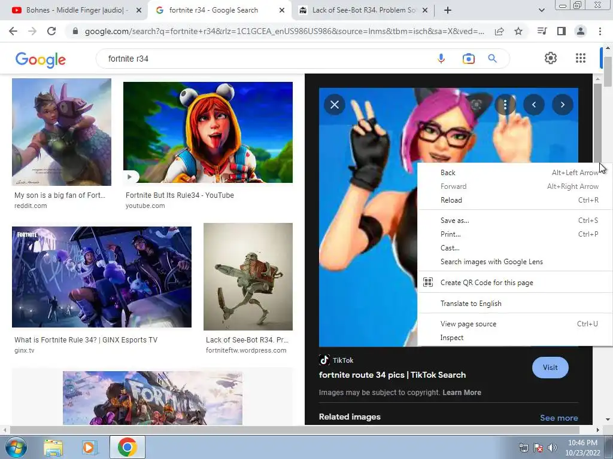This screenshot has height=459, width=613.
Task: Open the preview's three-dot options
Action: 505,105
